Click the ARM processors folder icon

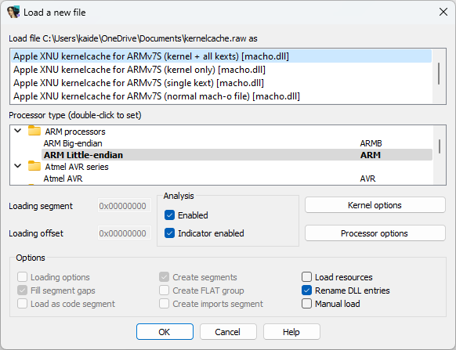(x=34, y=131)
